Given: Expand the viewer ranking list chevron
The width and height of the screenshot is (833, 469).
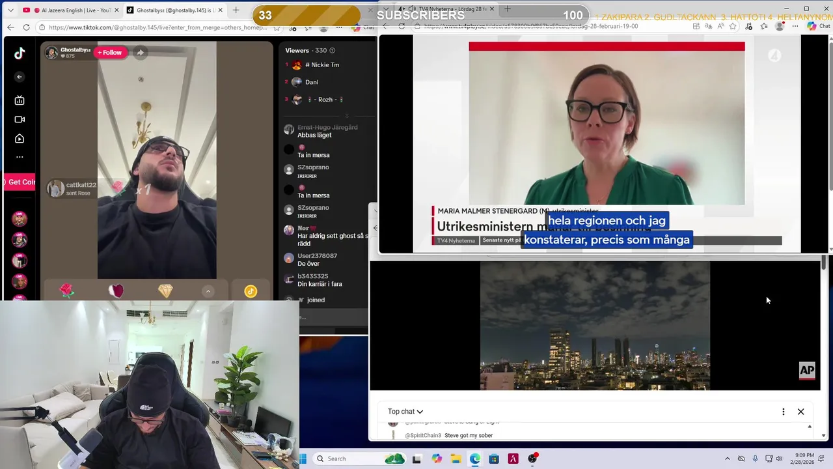Looking at the screenshot, I should tap(347, 115).
